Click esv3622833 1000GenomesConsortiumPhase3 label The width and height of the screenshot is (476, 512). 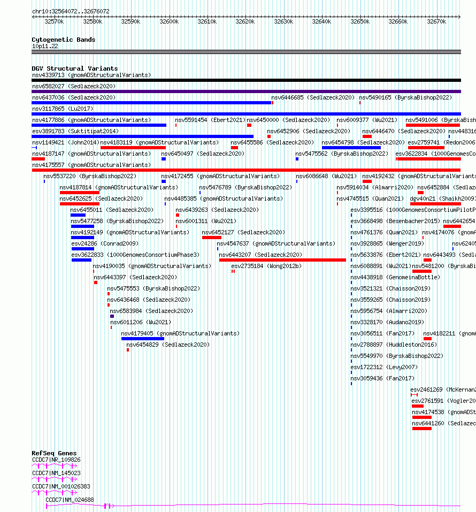click(135, 255)
